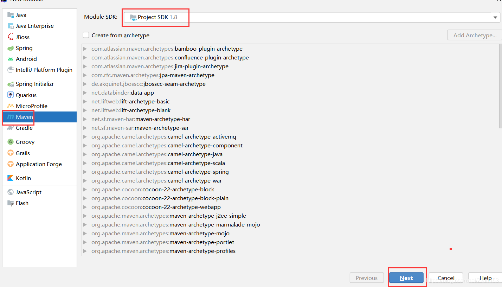
Task: Click the green Groovy icon
Action: (11, 142)
